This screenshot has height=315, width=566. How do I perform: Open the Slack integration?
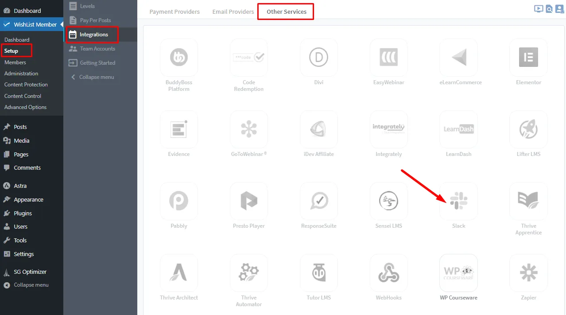click(x=459, y=201)
